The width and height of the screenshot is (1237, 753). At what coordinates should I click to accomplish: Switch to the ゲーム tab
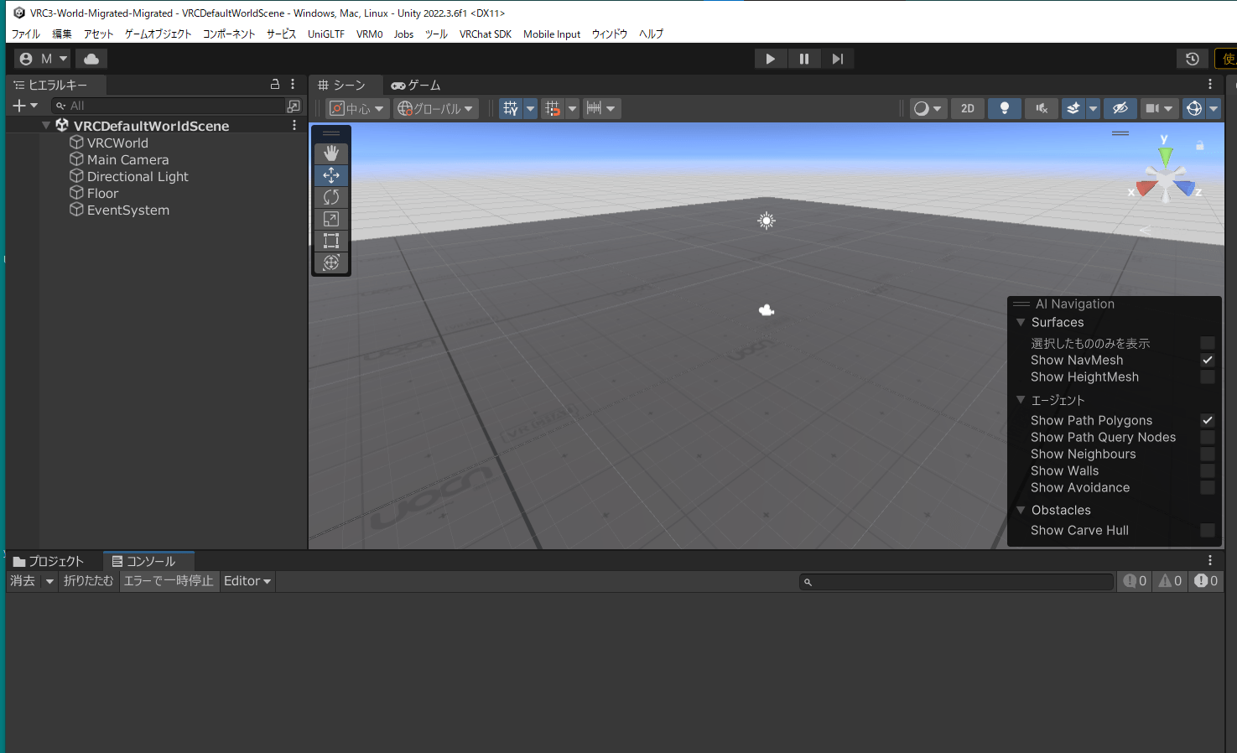point(416,86)
